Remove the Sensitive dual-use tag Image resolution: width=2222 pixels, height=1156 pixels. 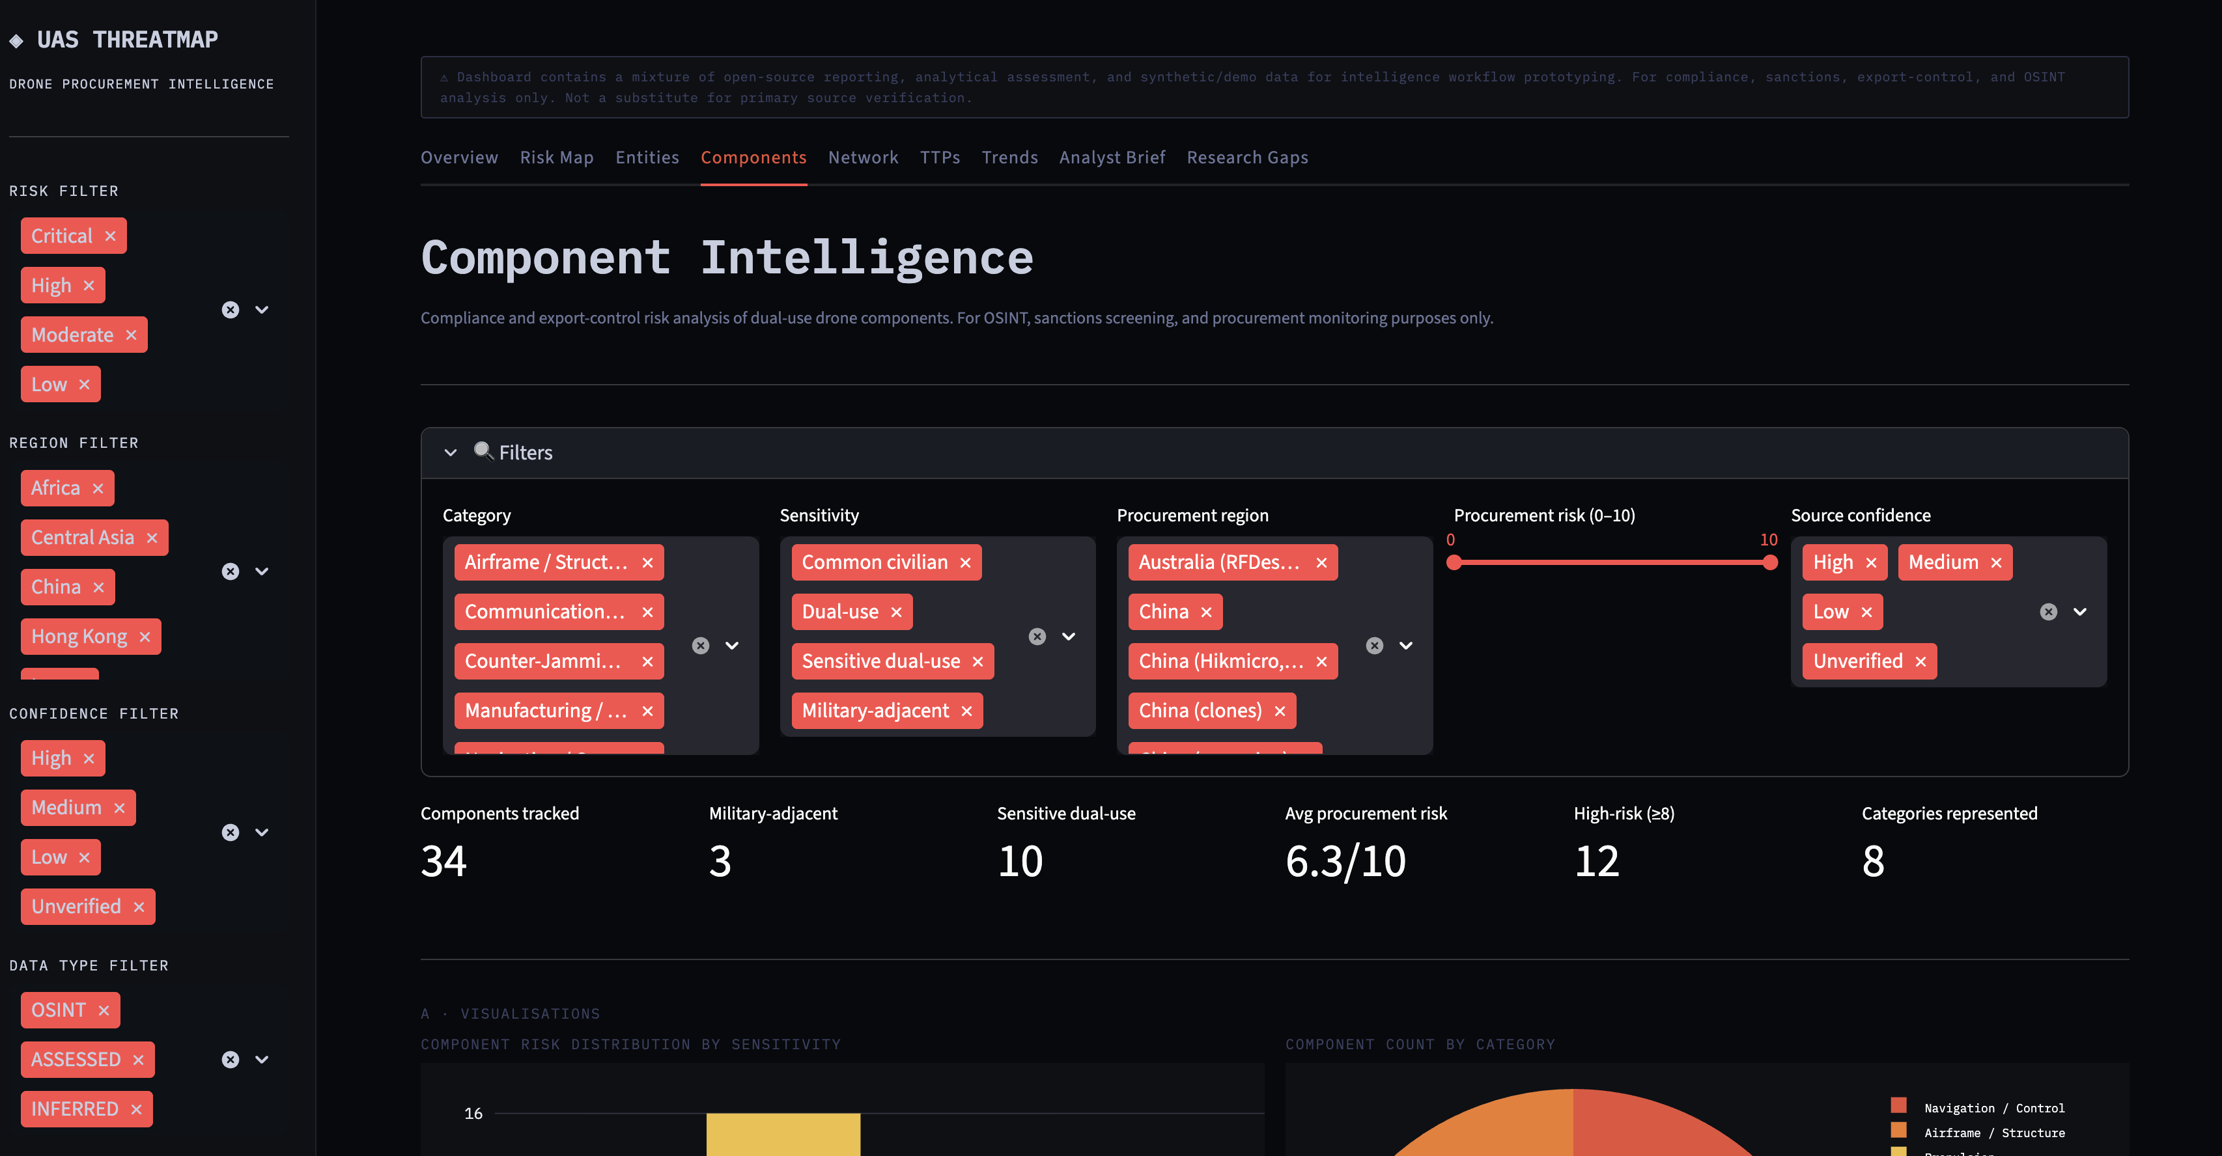(978, 662)
